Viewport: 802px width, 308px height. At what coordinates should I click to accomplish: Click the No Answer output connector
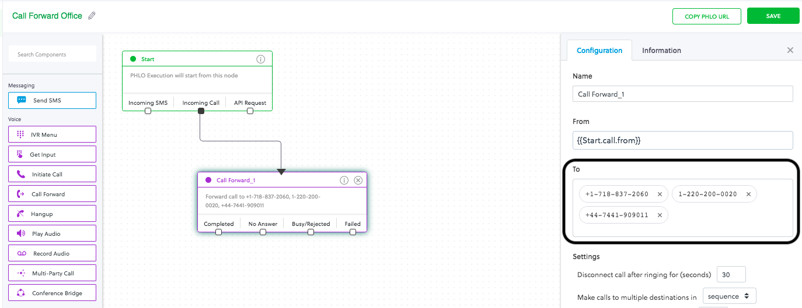pos(263,232)
